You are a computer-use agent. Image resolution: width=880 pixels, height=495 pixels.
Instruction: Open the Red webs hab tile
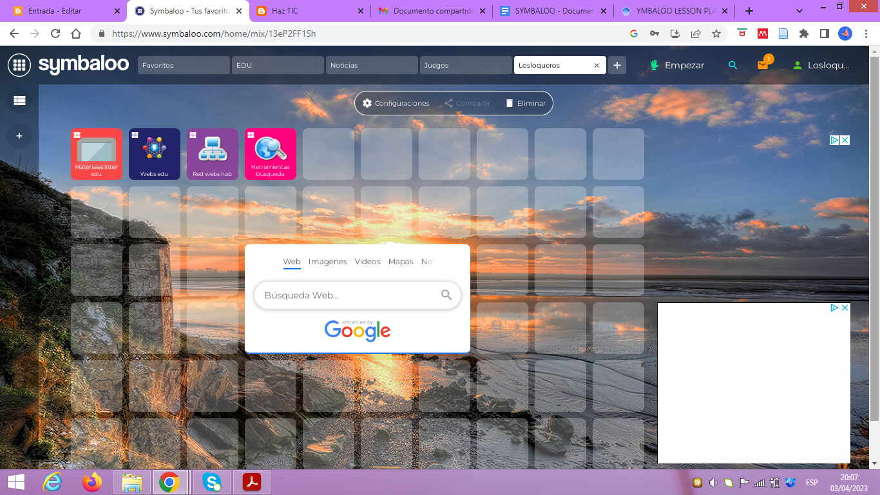point(212,154)
